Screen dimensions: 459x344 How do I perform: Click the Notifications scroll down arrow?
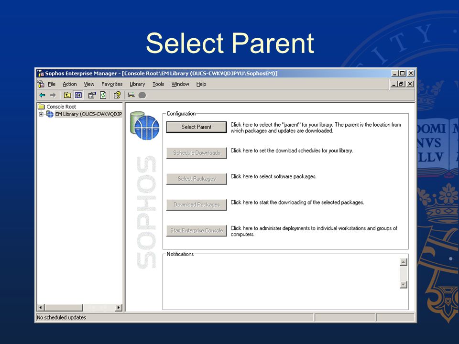(x=404, y=284)
